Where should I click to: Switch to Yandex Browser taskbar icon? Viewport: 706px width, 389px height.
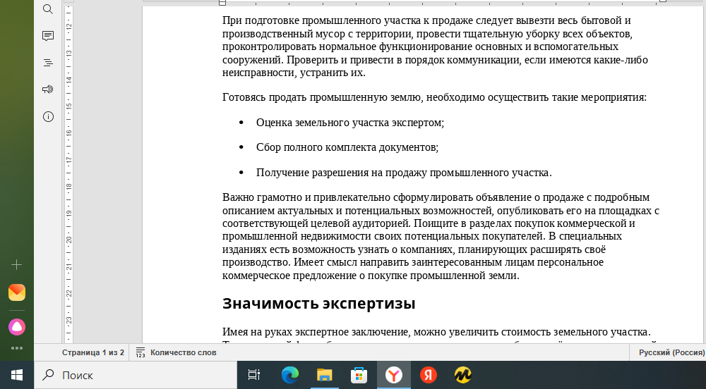point(393,375)
